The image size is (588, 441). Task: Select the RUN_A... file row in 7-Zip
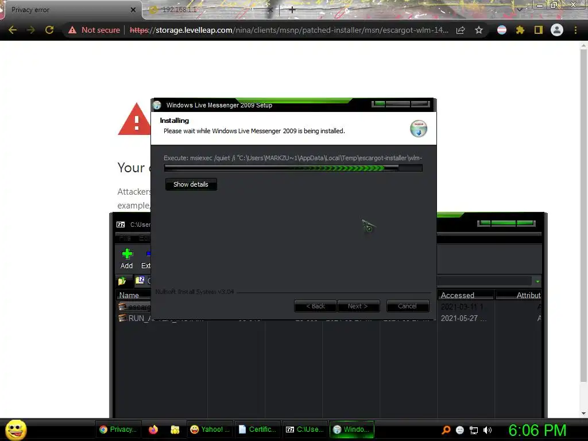point(328,318)
